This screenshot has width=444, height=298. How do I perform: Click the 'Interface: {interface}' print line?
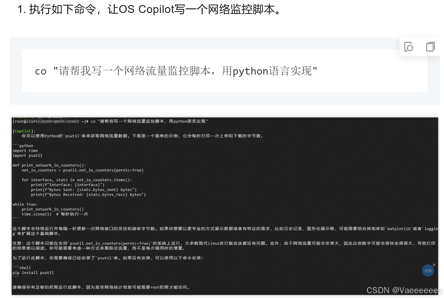click(67, 185)
